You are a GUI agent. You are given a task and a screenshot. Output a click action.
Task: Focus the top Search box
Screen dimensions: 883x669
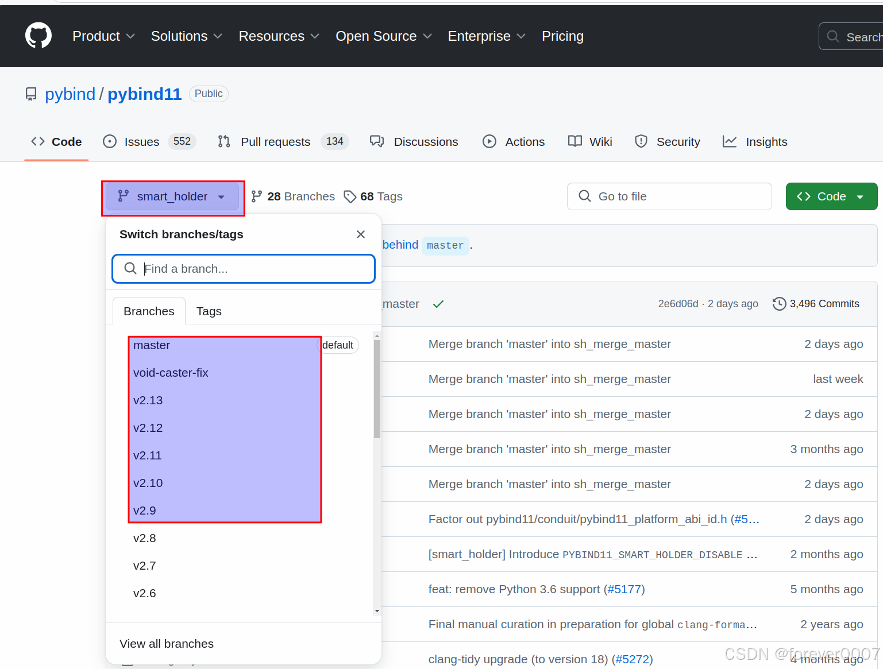851,37
